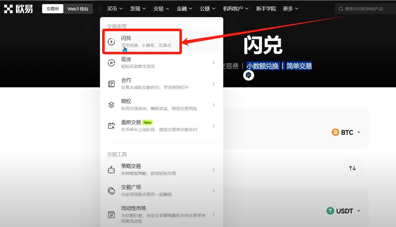
Task: Click the 币币兑换，0费率 description text
Action: [x=146, y=45]
